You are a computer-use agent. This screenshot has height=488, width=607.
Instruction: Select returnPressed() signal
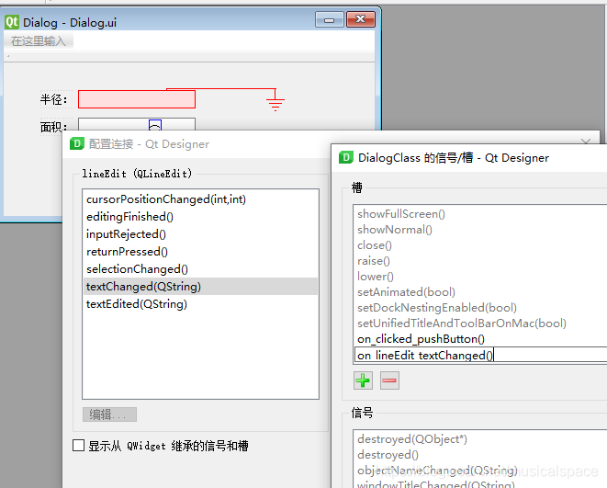tap(200, 252)
